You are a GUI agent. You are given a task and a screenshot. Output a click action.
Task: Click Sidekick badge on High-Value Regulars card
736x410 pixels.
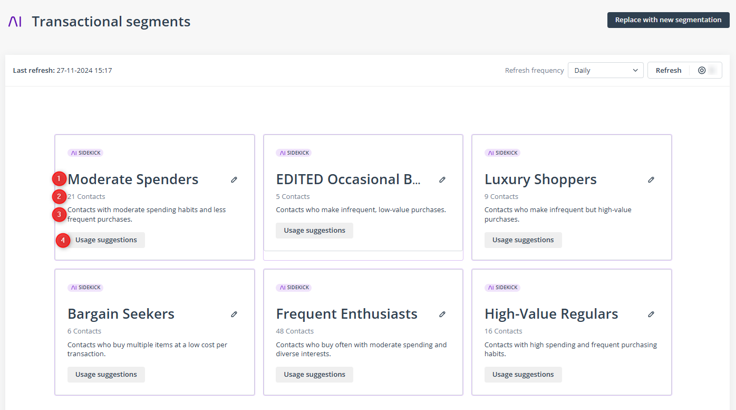(502, 288)
